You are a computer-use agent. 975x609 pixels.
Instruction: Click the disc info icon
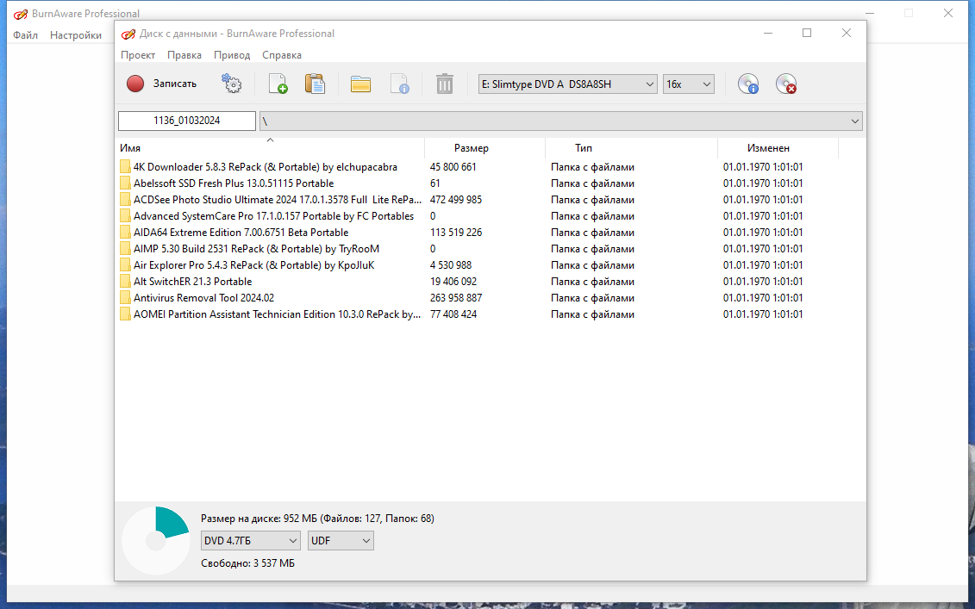click(748, 84)
